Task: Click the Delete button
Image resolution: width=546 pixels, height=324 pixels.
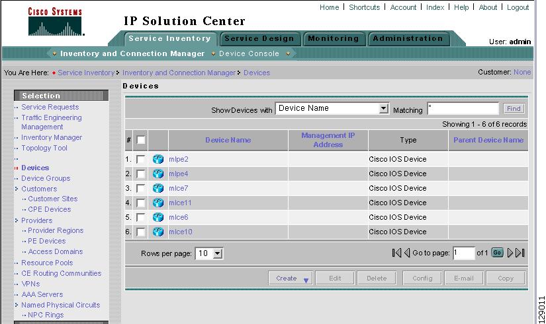Action: click(377, 278)
